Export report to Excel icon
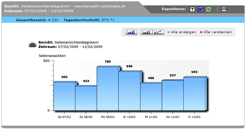The width and height of the screenshot is (246, 130). (209, 9)
